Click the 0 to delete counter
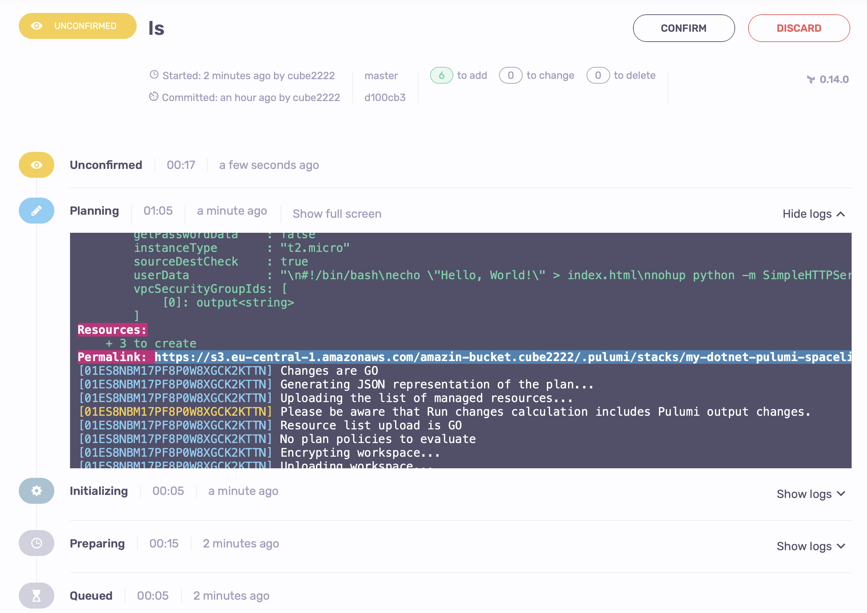 point(598,75)
